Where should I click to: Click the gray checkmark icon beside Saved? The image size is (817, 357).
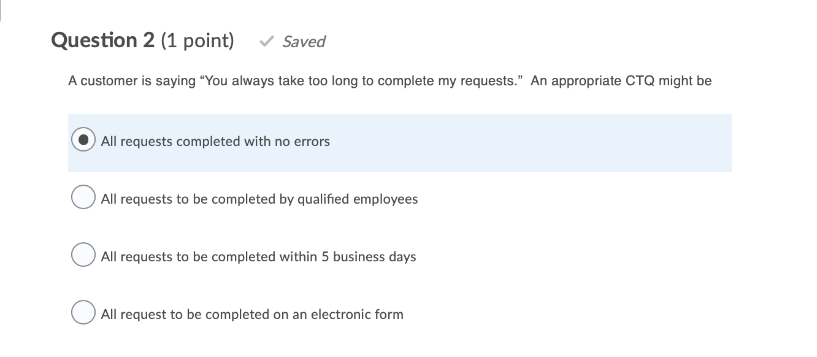pos(266,41)
